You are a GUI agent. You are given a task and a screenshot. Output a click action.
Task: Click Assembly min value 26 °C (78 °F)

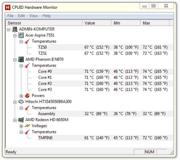pyautogui.click(x=125, y=114)
